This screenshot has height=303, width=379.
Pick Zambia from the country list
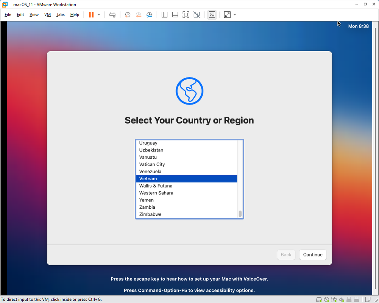point(187,207)
